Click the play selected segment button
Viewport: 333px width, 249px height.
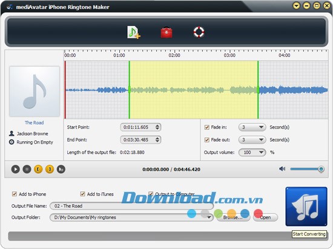pyautogui.click(x=61, y=169)
